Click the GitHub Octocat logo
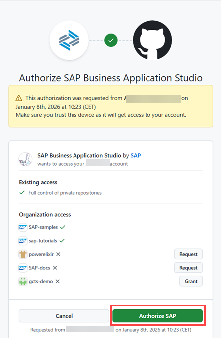221x338 pixels. pyautogui.click(x=152, y=40)
